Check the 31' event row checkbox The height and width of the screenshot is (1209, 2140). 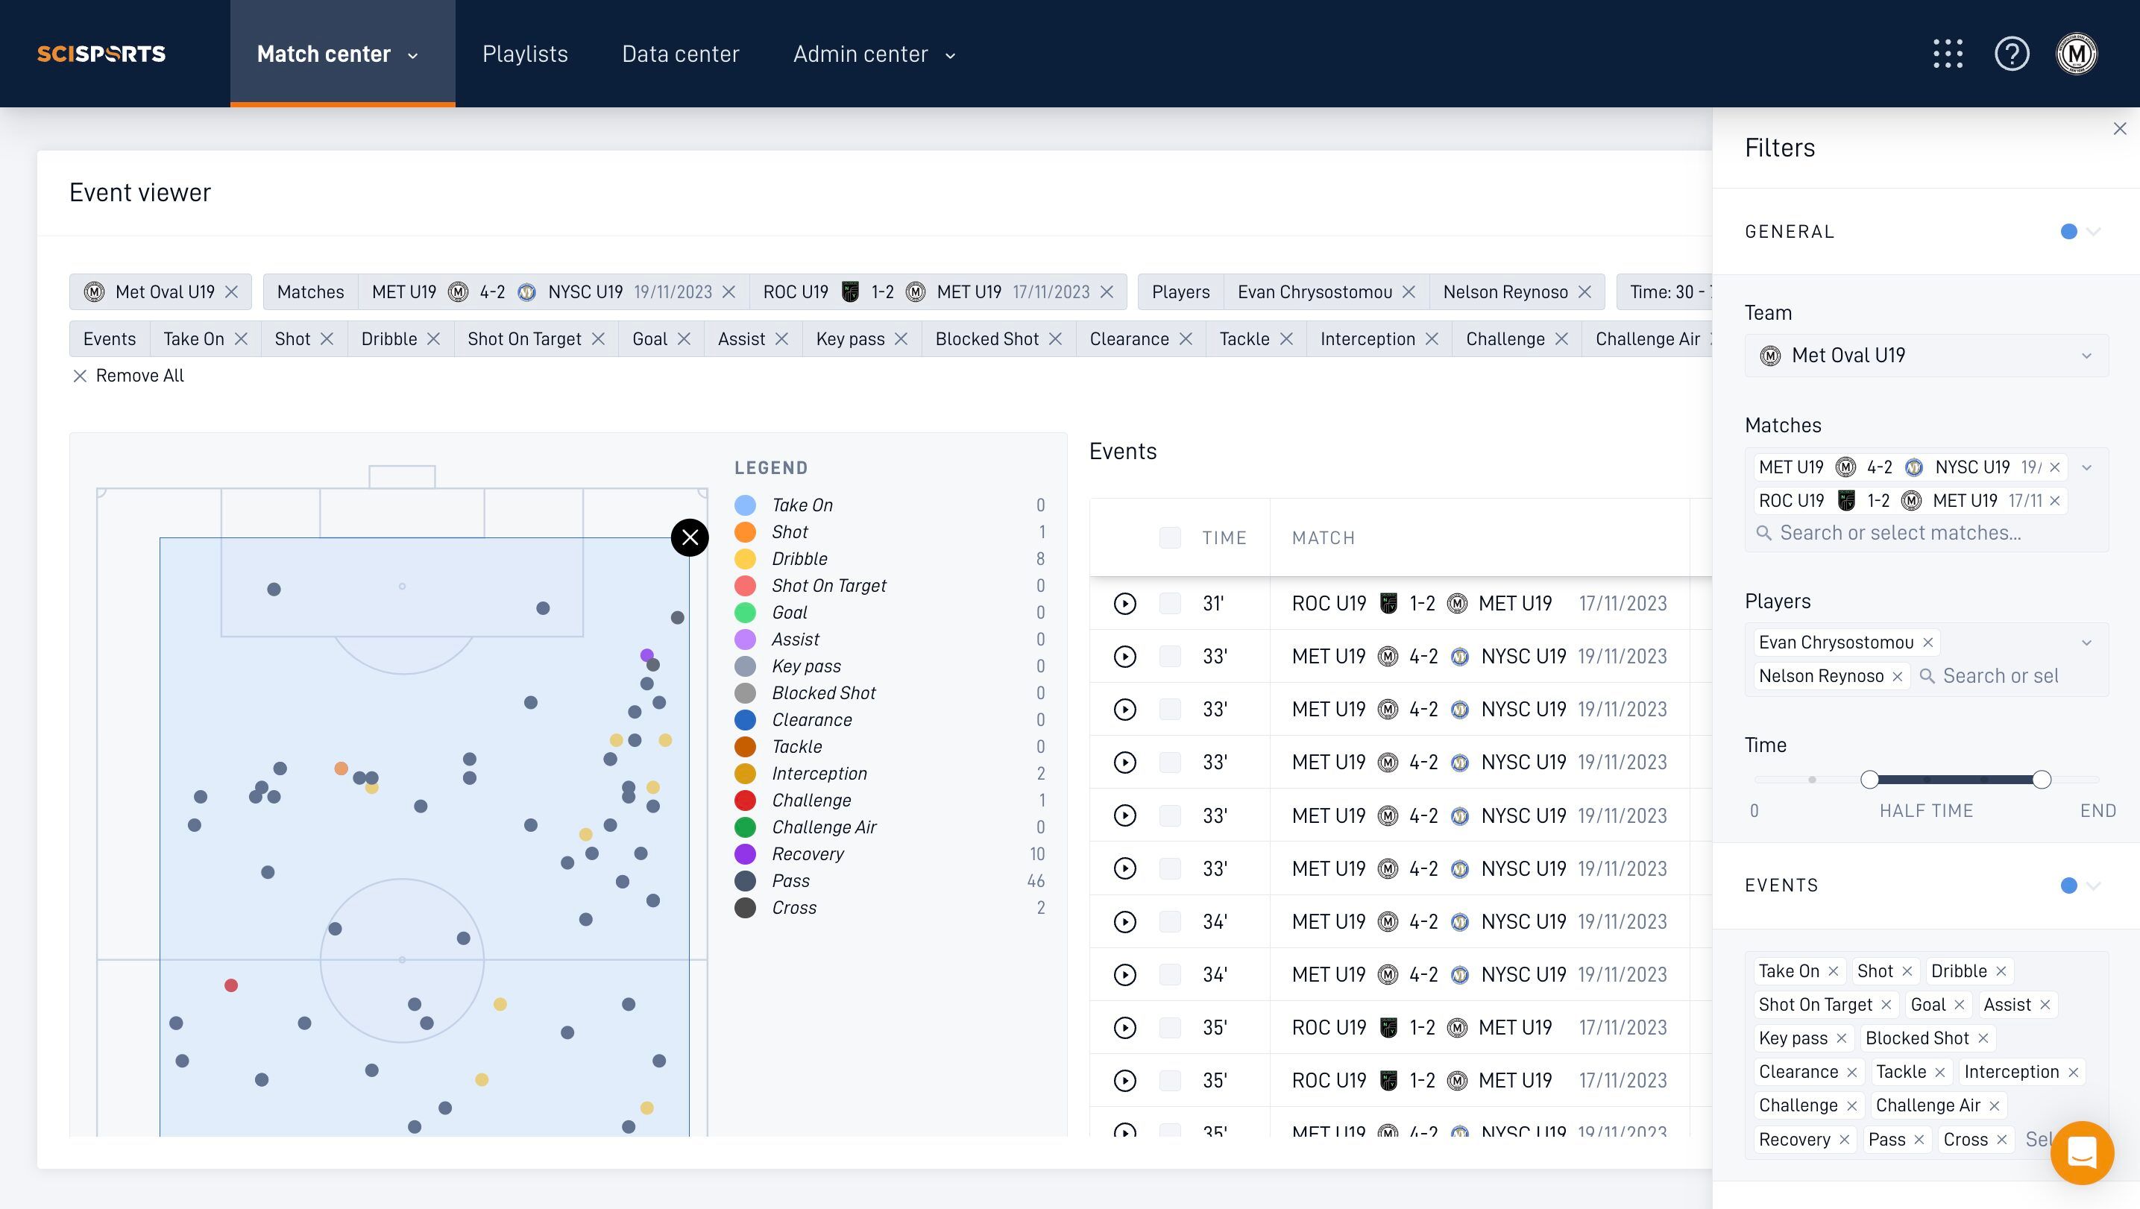(1170, 604)
